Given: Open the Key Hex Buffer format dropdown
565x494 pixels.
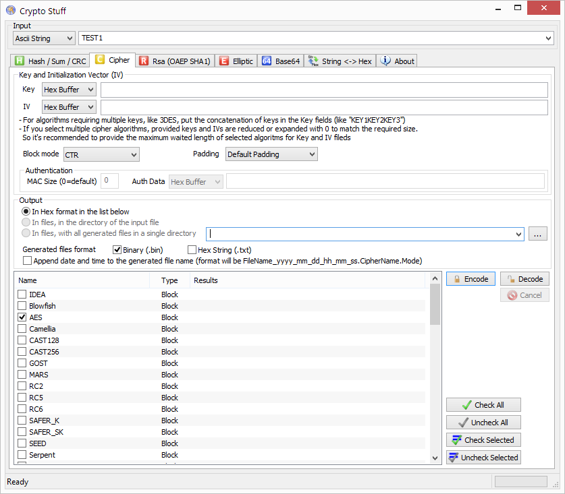Looking at the screenshot, I should 69,90.
